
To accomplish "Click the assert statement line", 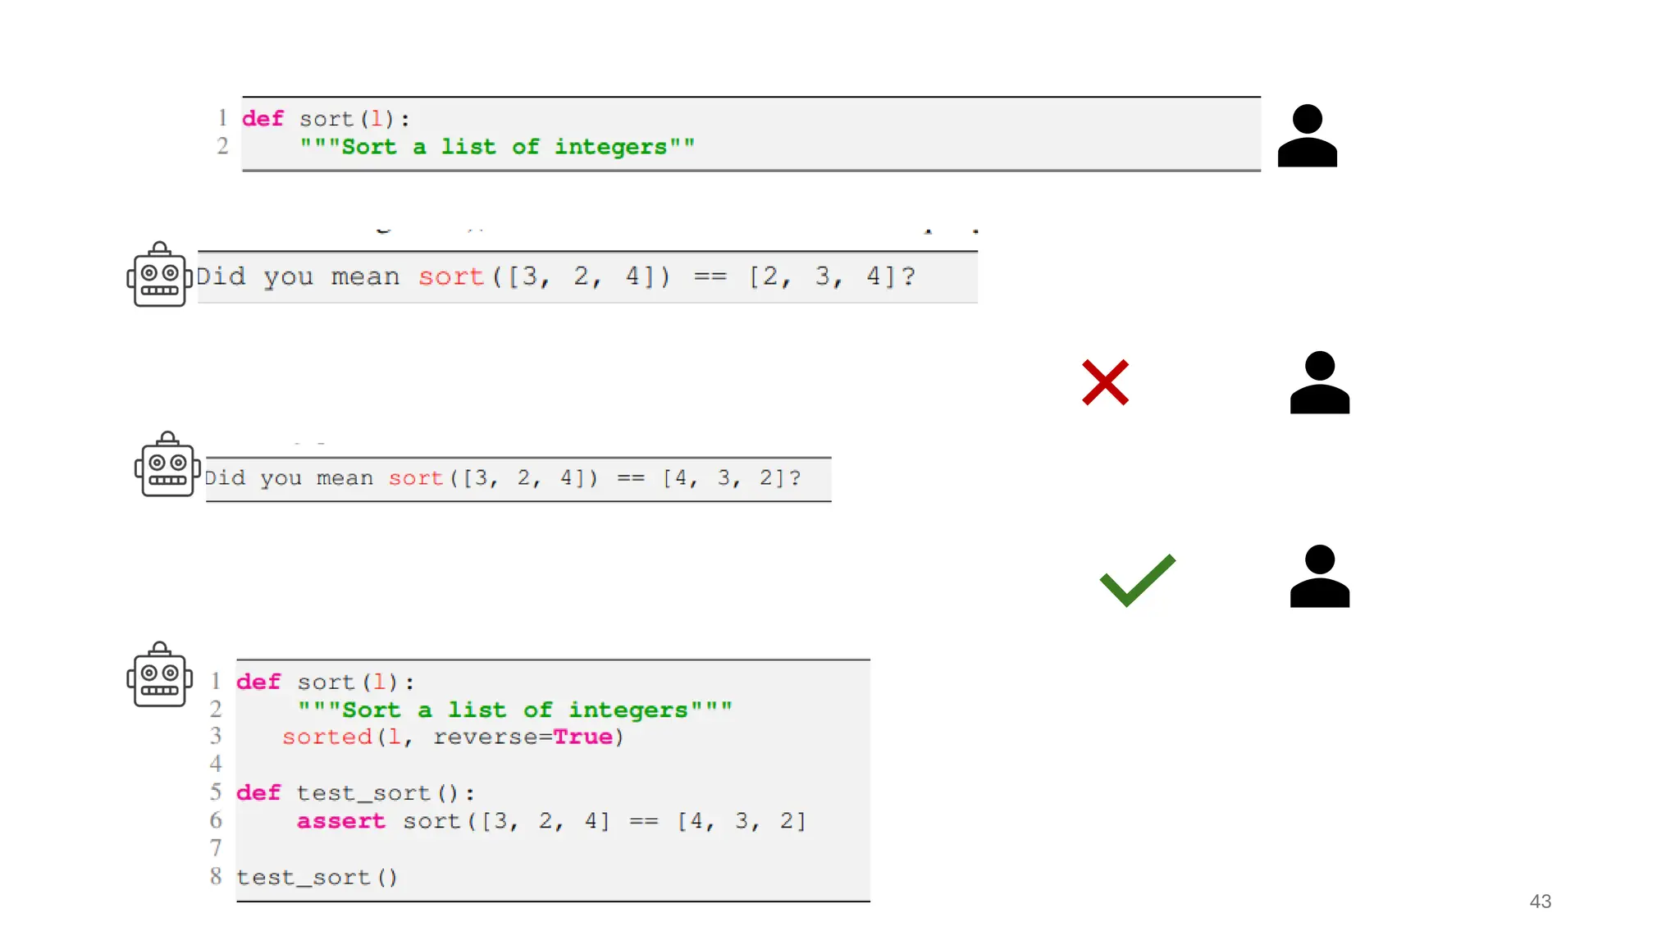I will (551, 821).
